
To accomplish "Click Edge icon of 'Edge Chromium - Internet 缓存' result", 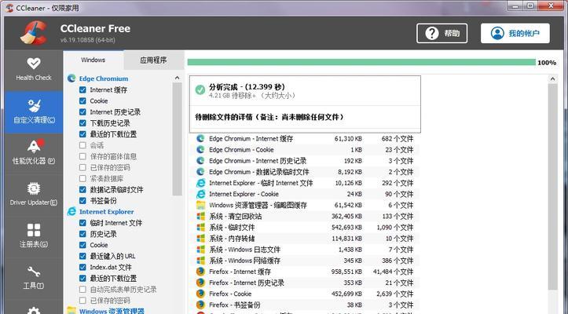I will click(x=200, y=138).
